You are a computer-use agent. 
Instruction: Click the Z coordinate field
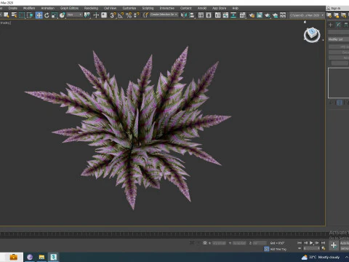(x=260, y=243)
